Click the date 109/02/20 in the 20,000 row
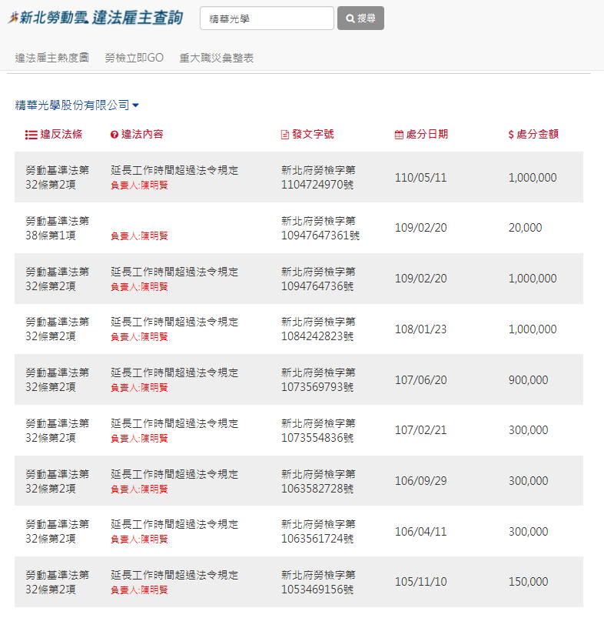 coord(420,227)
